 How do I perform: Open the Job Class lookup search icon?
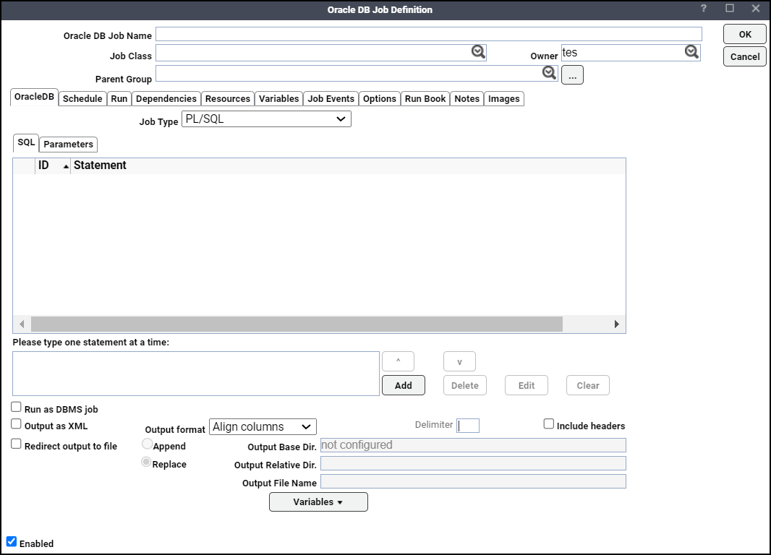pos(478,51)
